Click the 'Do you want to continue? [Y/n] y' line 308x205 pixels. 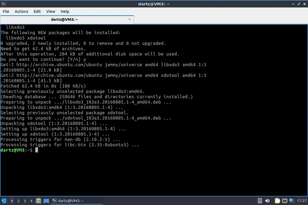43,59
